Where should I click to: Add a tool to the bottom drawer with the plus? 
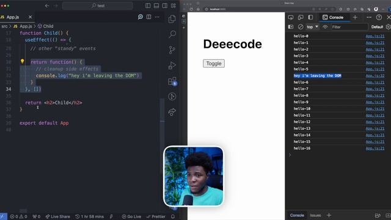pyautogui.click(x=329, y=215)
